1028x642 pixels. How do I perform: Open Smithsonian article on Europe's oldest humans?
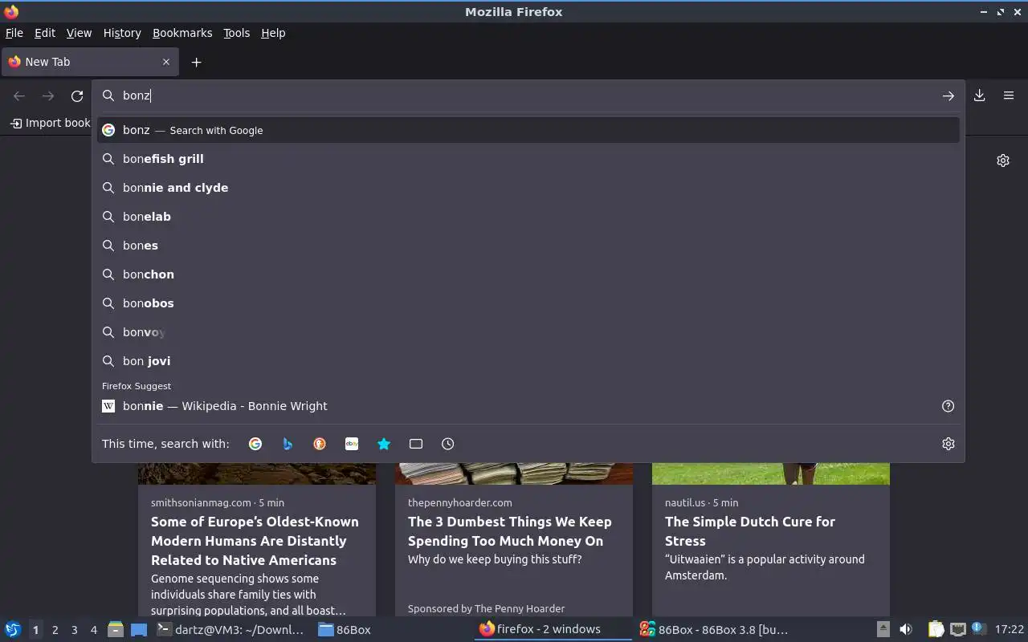pyautogui.click(x=255, y=541)
